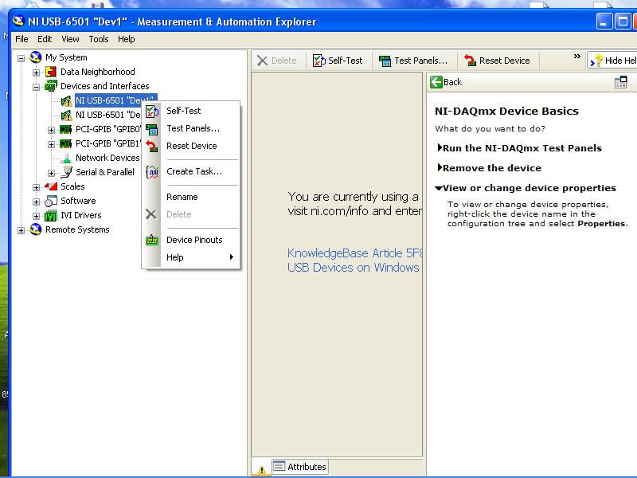Click the NI USB-6501 "Dev1" device icon

(66, 101)
